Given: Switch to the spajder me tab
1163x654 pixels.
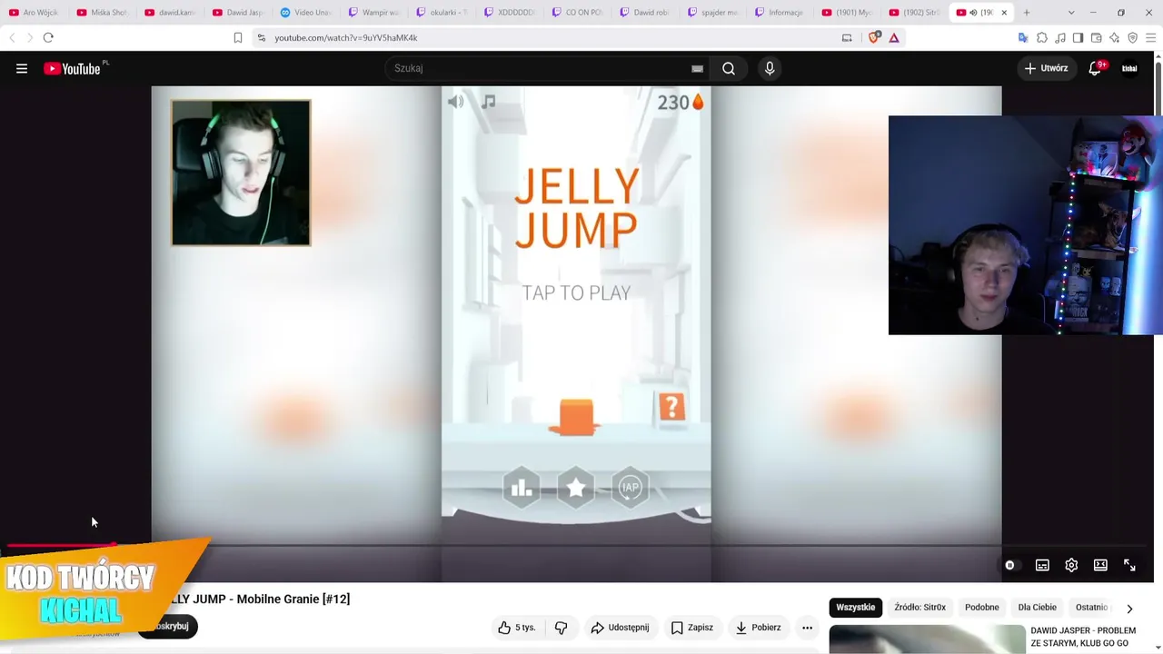Looking at the screenshot, I should 713,13.
